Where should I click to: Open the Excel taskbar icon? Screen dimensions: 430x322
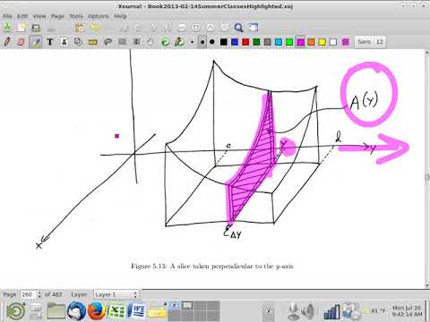point(116,311)
